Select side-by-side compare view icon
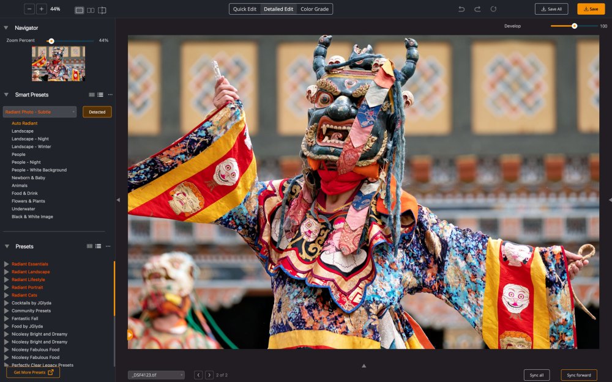612x382 pixels. click(91, 10)
